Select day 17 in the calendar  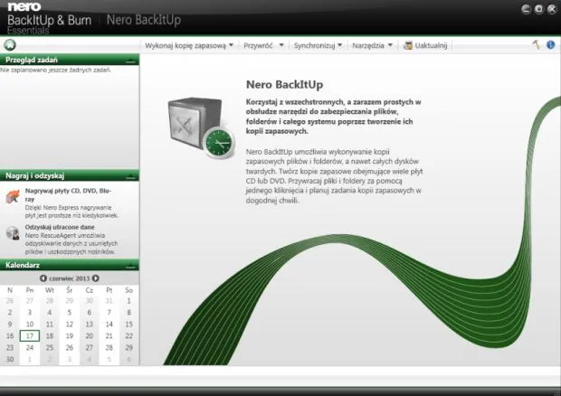[x=30, y=335]
